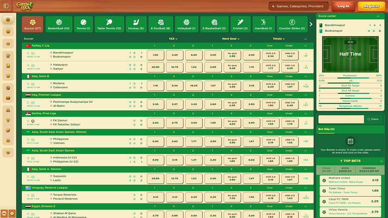Viewport: 388px width, 218px height.
Task: Open the 1X2 market dropdown
Action: [173, 39]
